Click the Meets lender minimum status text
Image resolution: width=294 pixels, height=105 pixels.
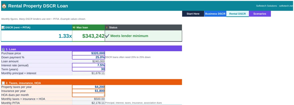pyautogui.click(x=129, y=36)
